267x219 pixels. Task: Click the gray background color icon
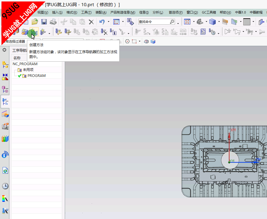tap(247, 22)
